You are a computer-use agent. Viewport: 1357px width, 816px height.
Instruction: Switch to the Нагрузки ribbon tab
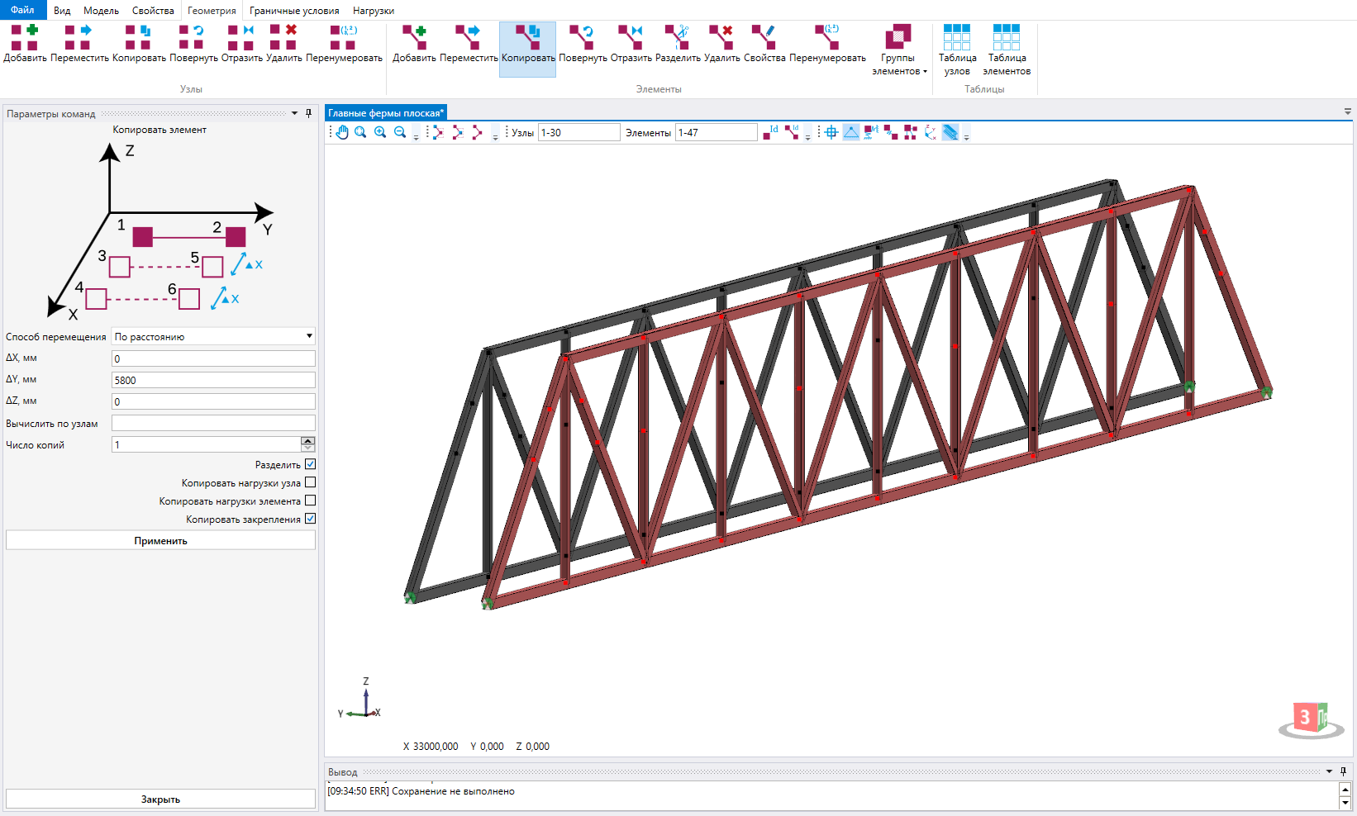[x=374, y=11]
